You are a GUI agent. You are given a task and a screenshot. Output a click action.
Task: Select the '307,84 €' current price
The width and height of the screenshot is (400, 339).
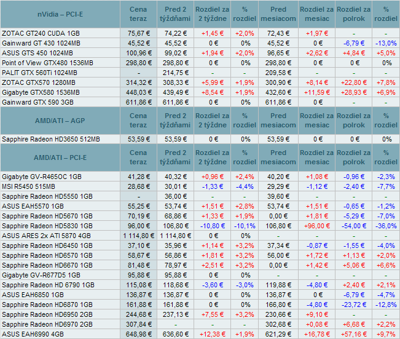tap(139, 324)
